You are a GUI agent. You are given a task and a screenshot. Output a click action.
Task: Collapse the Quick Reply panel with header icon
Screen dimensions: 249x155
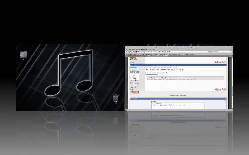click(225, 99)
